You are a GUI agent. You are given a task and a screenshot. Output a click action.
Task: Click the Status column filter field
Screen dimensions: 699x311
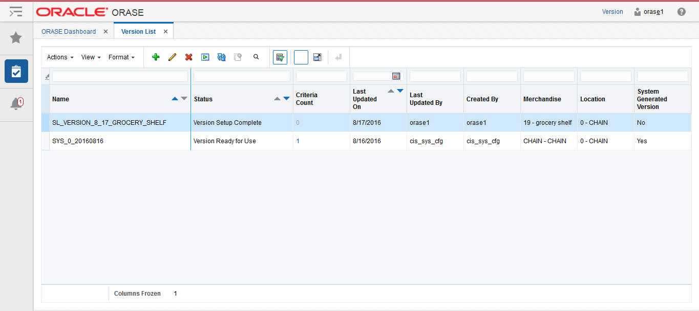242,76
